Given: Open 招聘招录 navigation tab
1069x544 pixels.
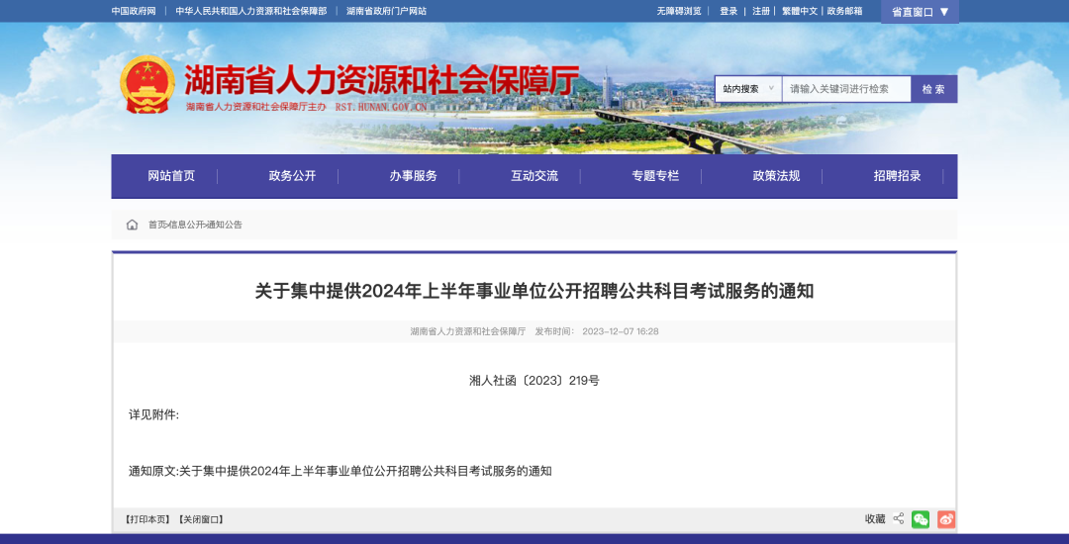Looking at the screenshot, I should (x=897, y=176).
